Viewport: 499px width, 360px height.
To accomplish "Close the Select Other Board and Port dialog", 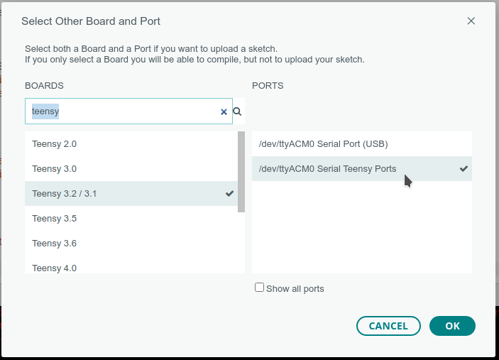I will [x=471, y=21].
